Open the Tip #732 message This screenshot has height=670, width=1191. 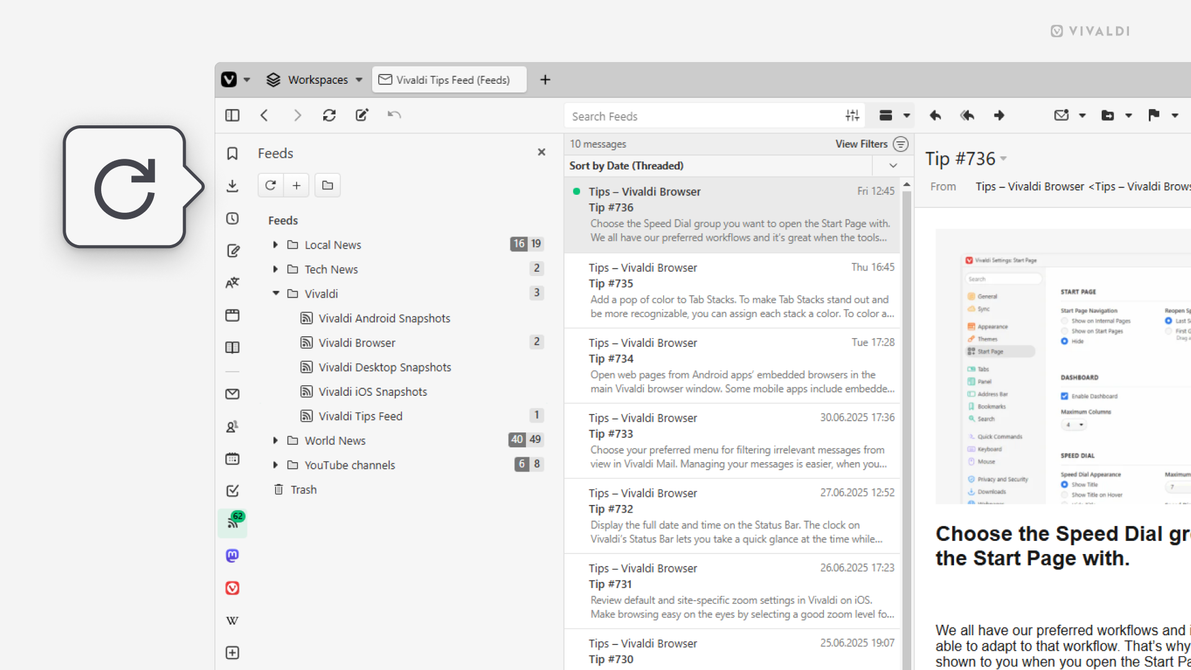pyautogui.click(x=733, y=516)
